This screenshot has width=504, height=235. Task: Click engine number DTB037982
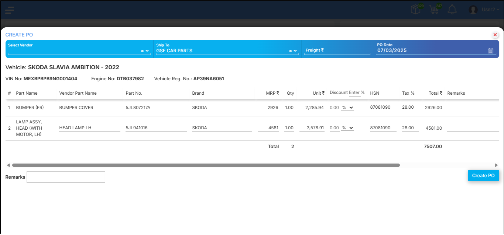click(130, 79)
